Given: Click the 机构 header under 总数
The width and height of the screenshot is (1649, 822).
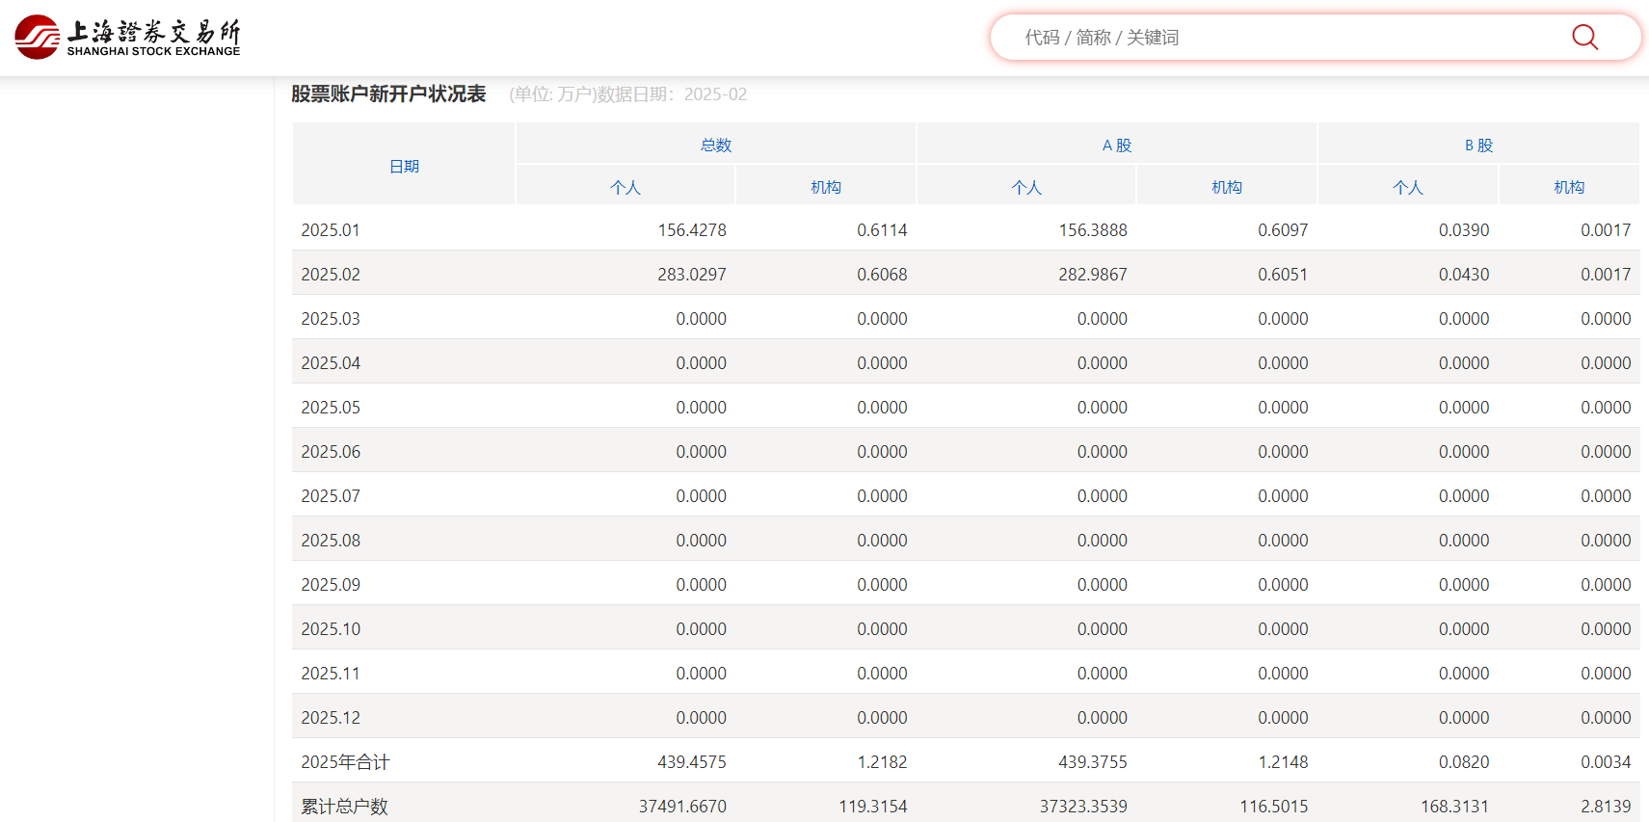Looking at the screenshot, I should pos(825,188).
